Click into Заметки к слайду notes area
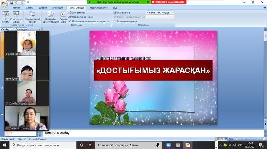The height and width of the screenshot is (149, 267). 153,133
